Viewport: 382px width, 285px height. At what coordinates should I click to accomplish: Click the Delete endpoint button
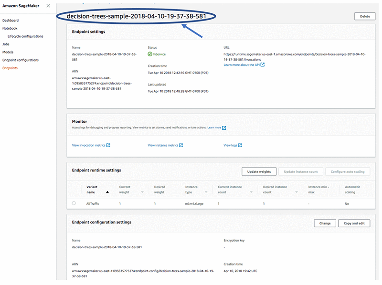pyautogui.click(x=365, y=16)
